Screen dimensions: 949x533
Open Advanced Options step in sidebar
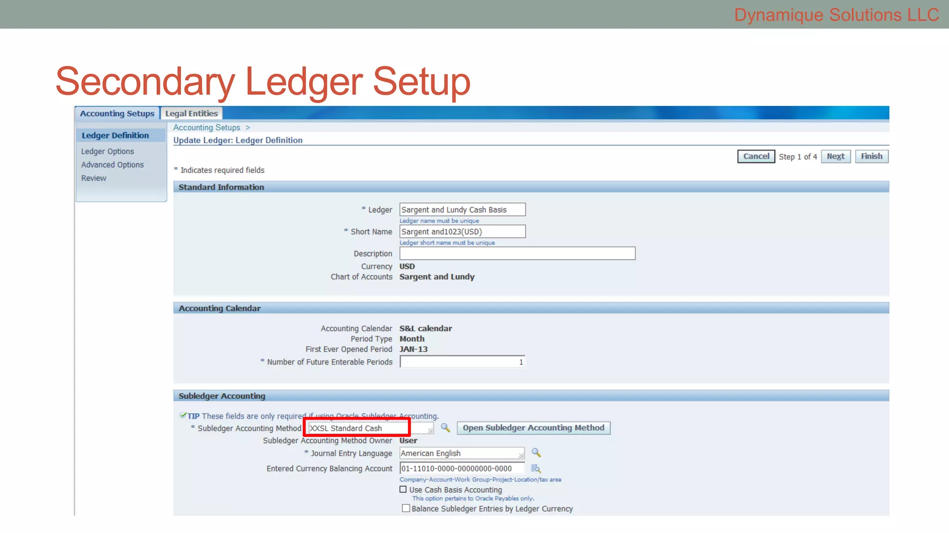[112, 165]
